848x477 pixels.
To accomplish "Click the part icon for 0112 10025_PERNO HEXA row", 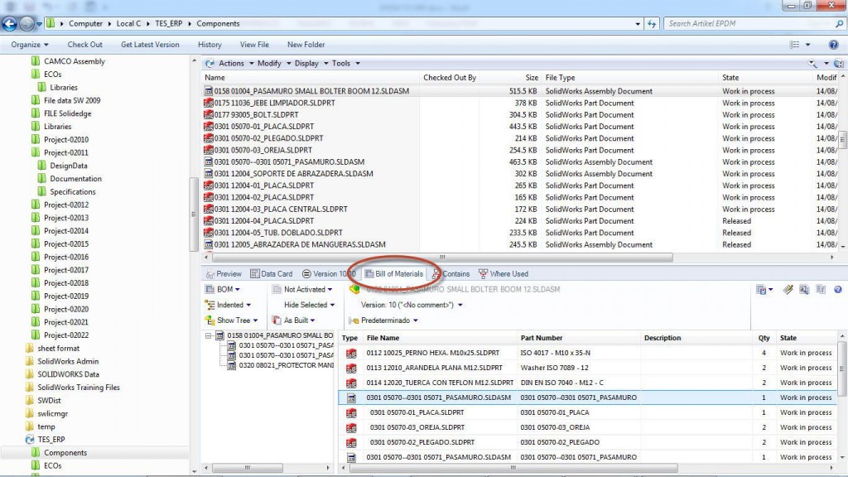I will pyautogui.click(x=351, y=353).
